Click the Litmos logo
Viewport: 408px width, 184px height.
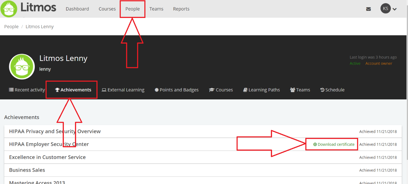click(29, 9)
